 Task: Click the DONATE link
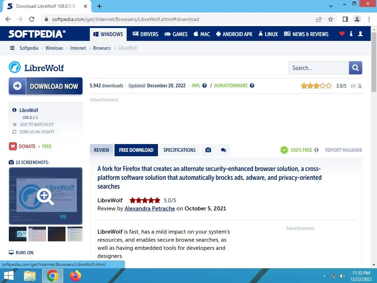coord(27,146)
